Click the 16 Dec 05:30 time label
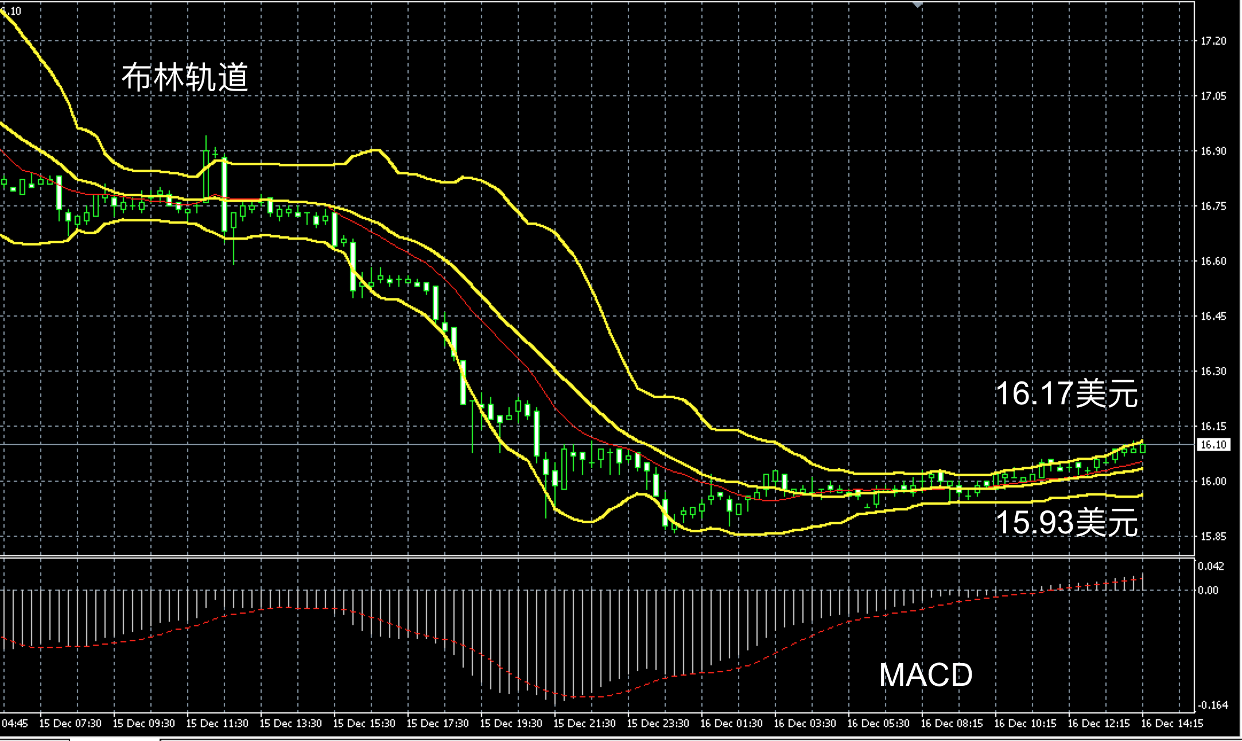 [x=878, y=723]
